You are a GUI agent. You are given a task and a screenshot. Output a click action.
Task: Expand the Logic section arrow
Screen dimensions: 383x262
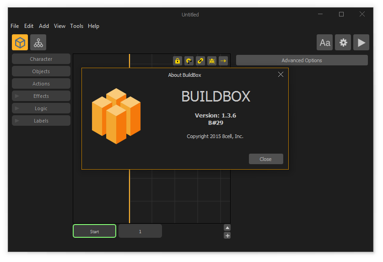click(x=17, y=108)
